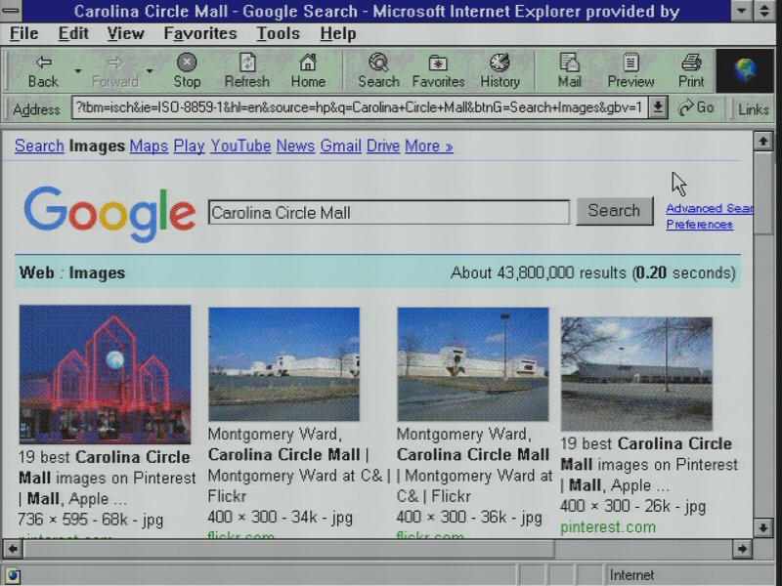Open the News link
The width and height of the screenshot is (782, 586).
point(295,146)
